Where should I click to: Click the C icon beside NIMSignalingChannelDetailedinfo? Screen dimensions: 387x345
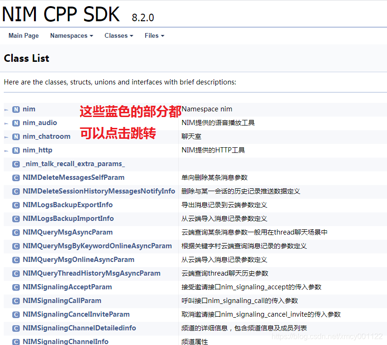coord(16,328)
